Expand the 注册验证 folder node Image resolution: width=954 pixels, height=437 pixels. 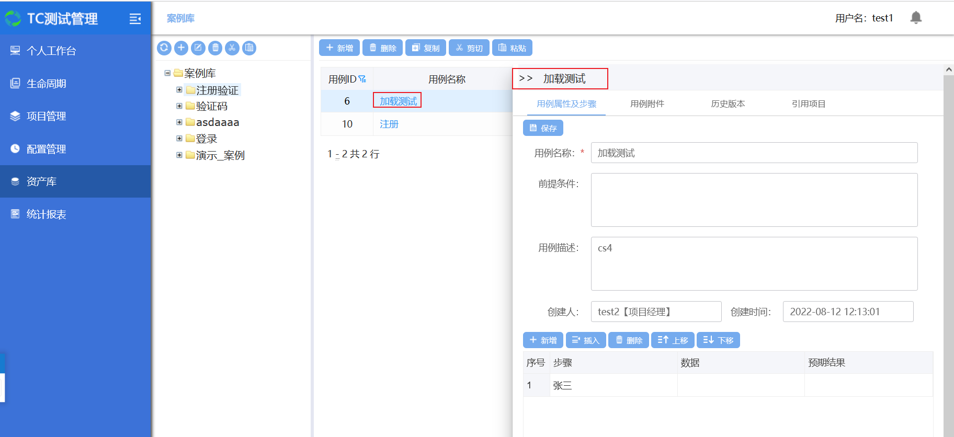[x=179, y=90]
